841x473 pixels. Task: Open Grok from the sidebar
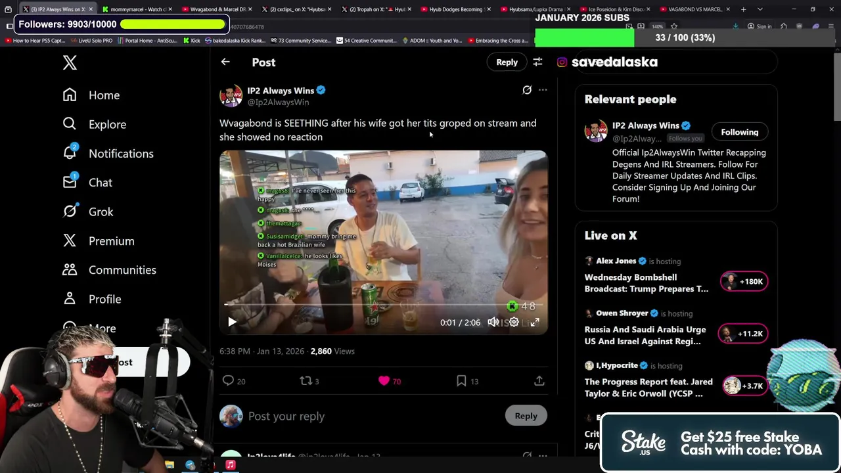88,212
